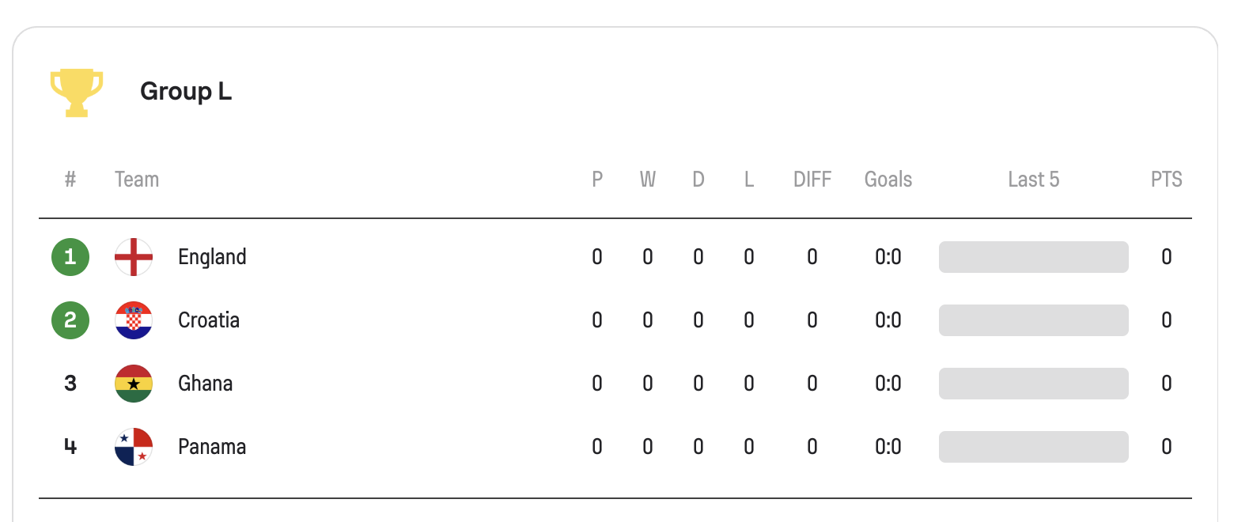Screen dimensions: 1234x522
Task: Click the Croatia flag icon
Action: (134, 320)
